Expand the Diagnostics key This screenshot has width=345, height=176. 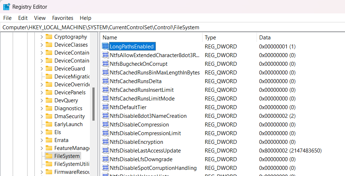point(42,108)
